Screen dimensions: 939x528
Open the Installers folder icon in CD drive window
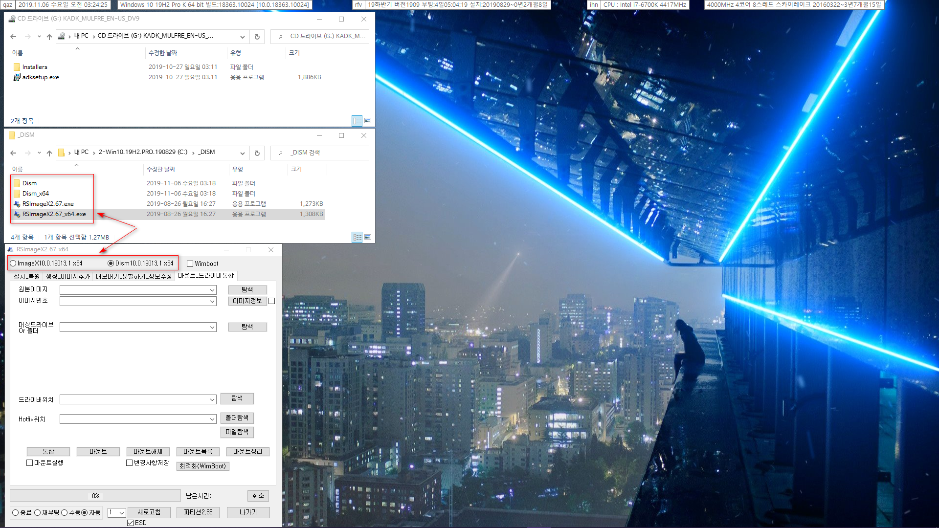click(x=17, y=67)
